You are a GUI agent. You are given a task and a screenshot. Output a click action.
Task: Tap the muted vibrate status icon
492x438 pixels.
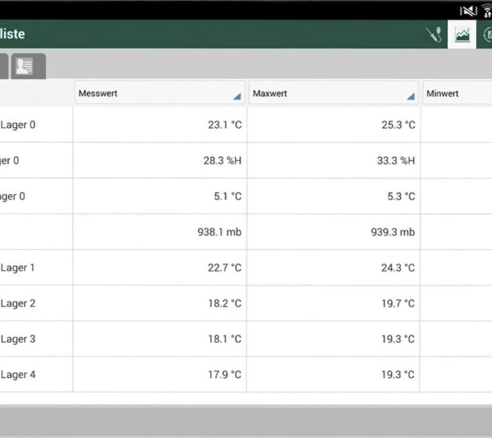tap(468, 10)
